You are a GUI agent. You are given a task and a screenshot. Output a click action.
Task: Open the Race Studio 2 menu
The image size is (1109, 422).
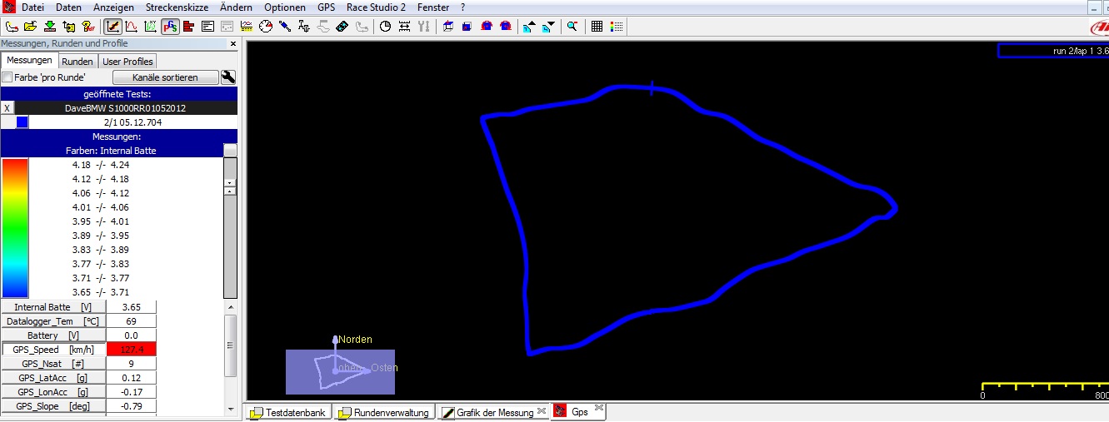coord(376,7)
